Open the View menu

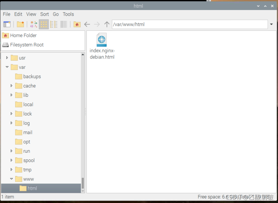(31, 14)
